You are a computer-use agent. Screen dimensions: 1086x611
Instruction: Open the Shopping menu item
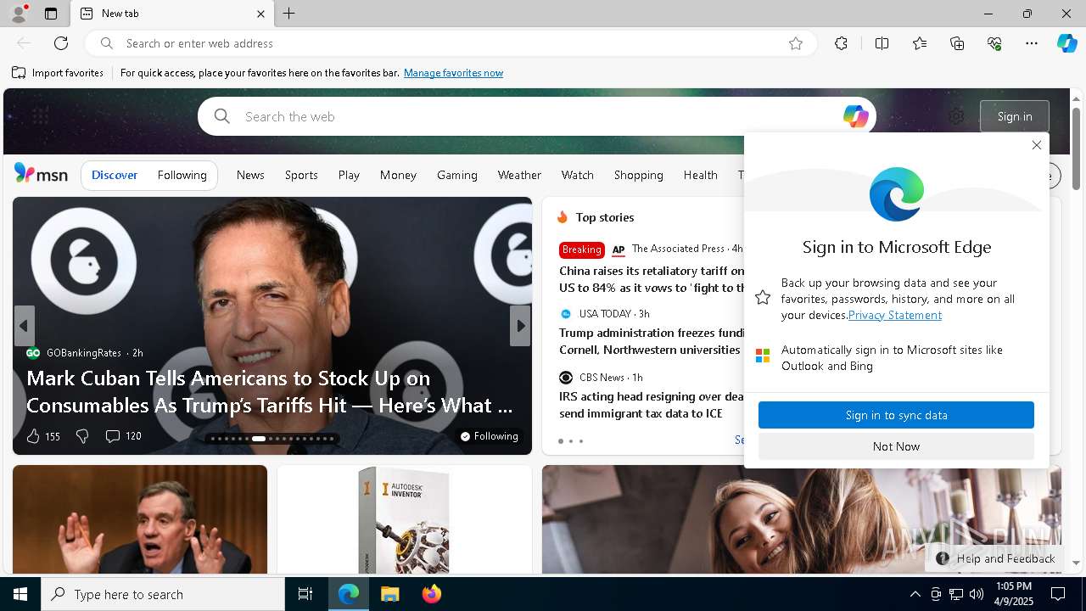(x=638, y=175)
